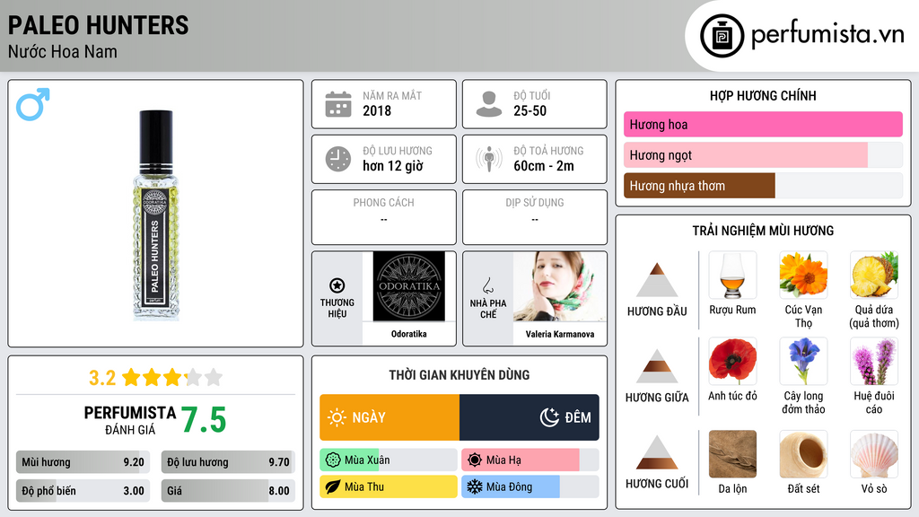The image size is (919, 517).
Task: Select the Ngày daytime segment
Action: coord(389,417)
